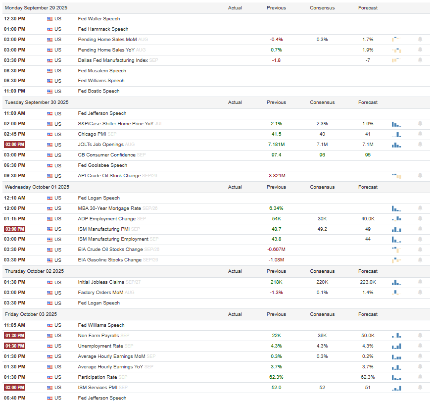Click the bell alert for Dallas Fed Manufacturing Index
This screenshot has width=435, height=403.
pos(420,60)
